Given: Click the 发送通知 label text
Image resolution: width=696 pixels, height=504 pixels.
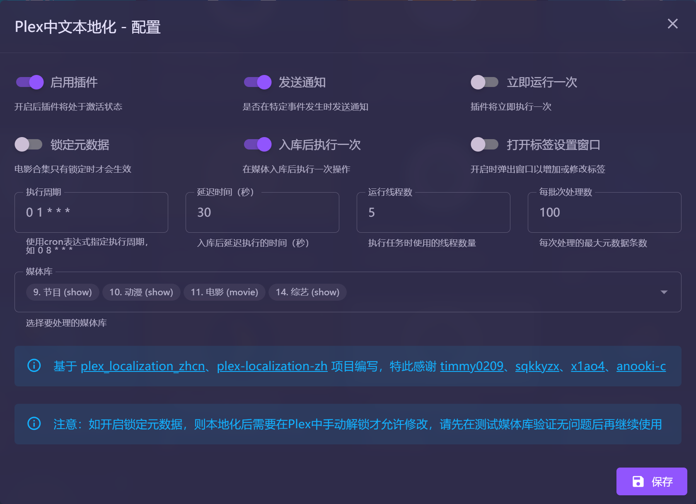Looking at the screenshot, I should pyautogui.click(x=302, y=82).
